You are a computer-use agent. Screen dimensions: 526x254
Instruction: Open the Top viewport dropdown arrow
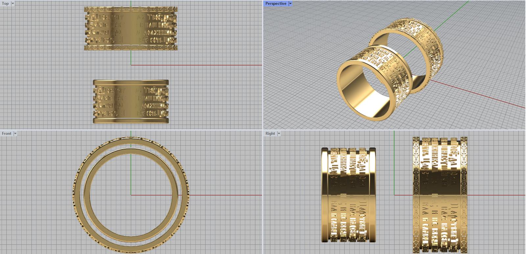(x=13, y=4)
